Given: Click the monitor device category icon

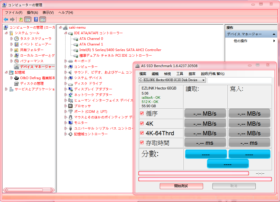Looking at the screenshot, I should point(71,123).
